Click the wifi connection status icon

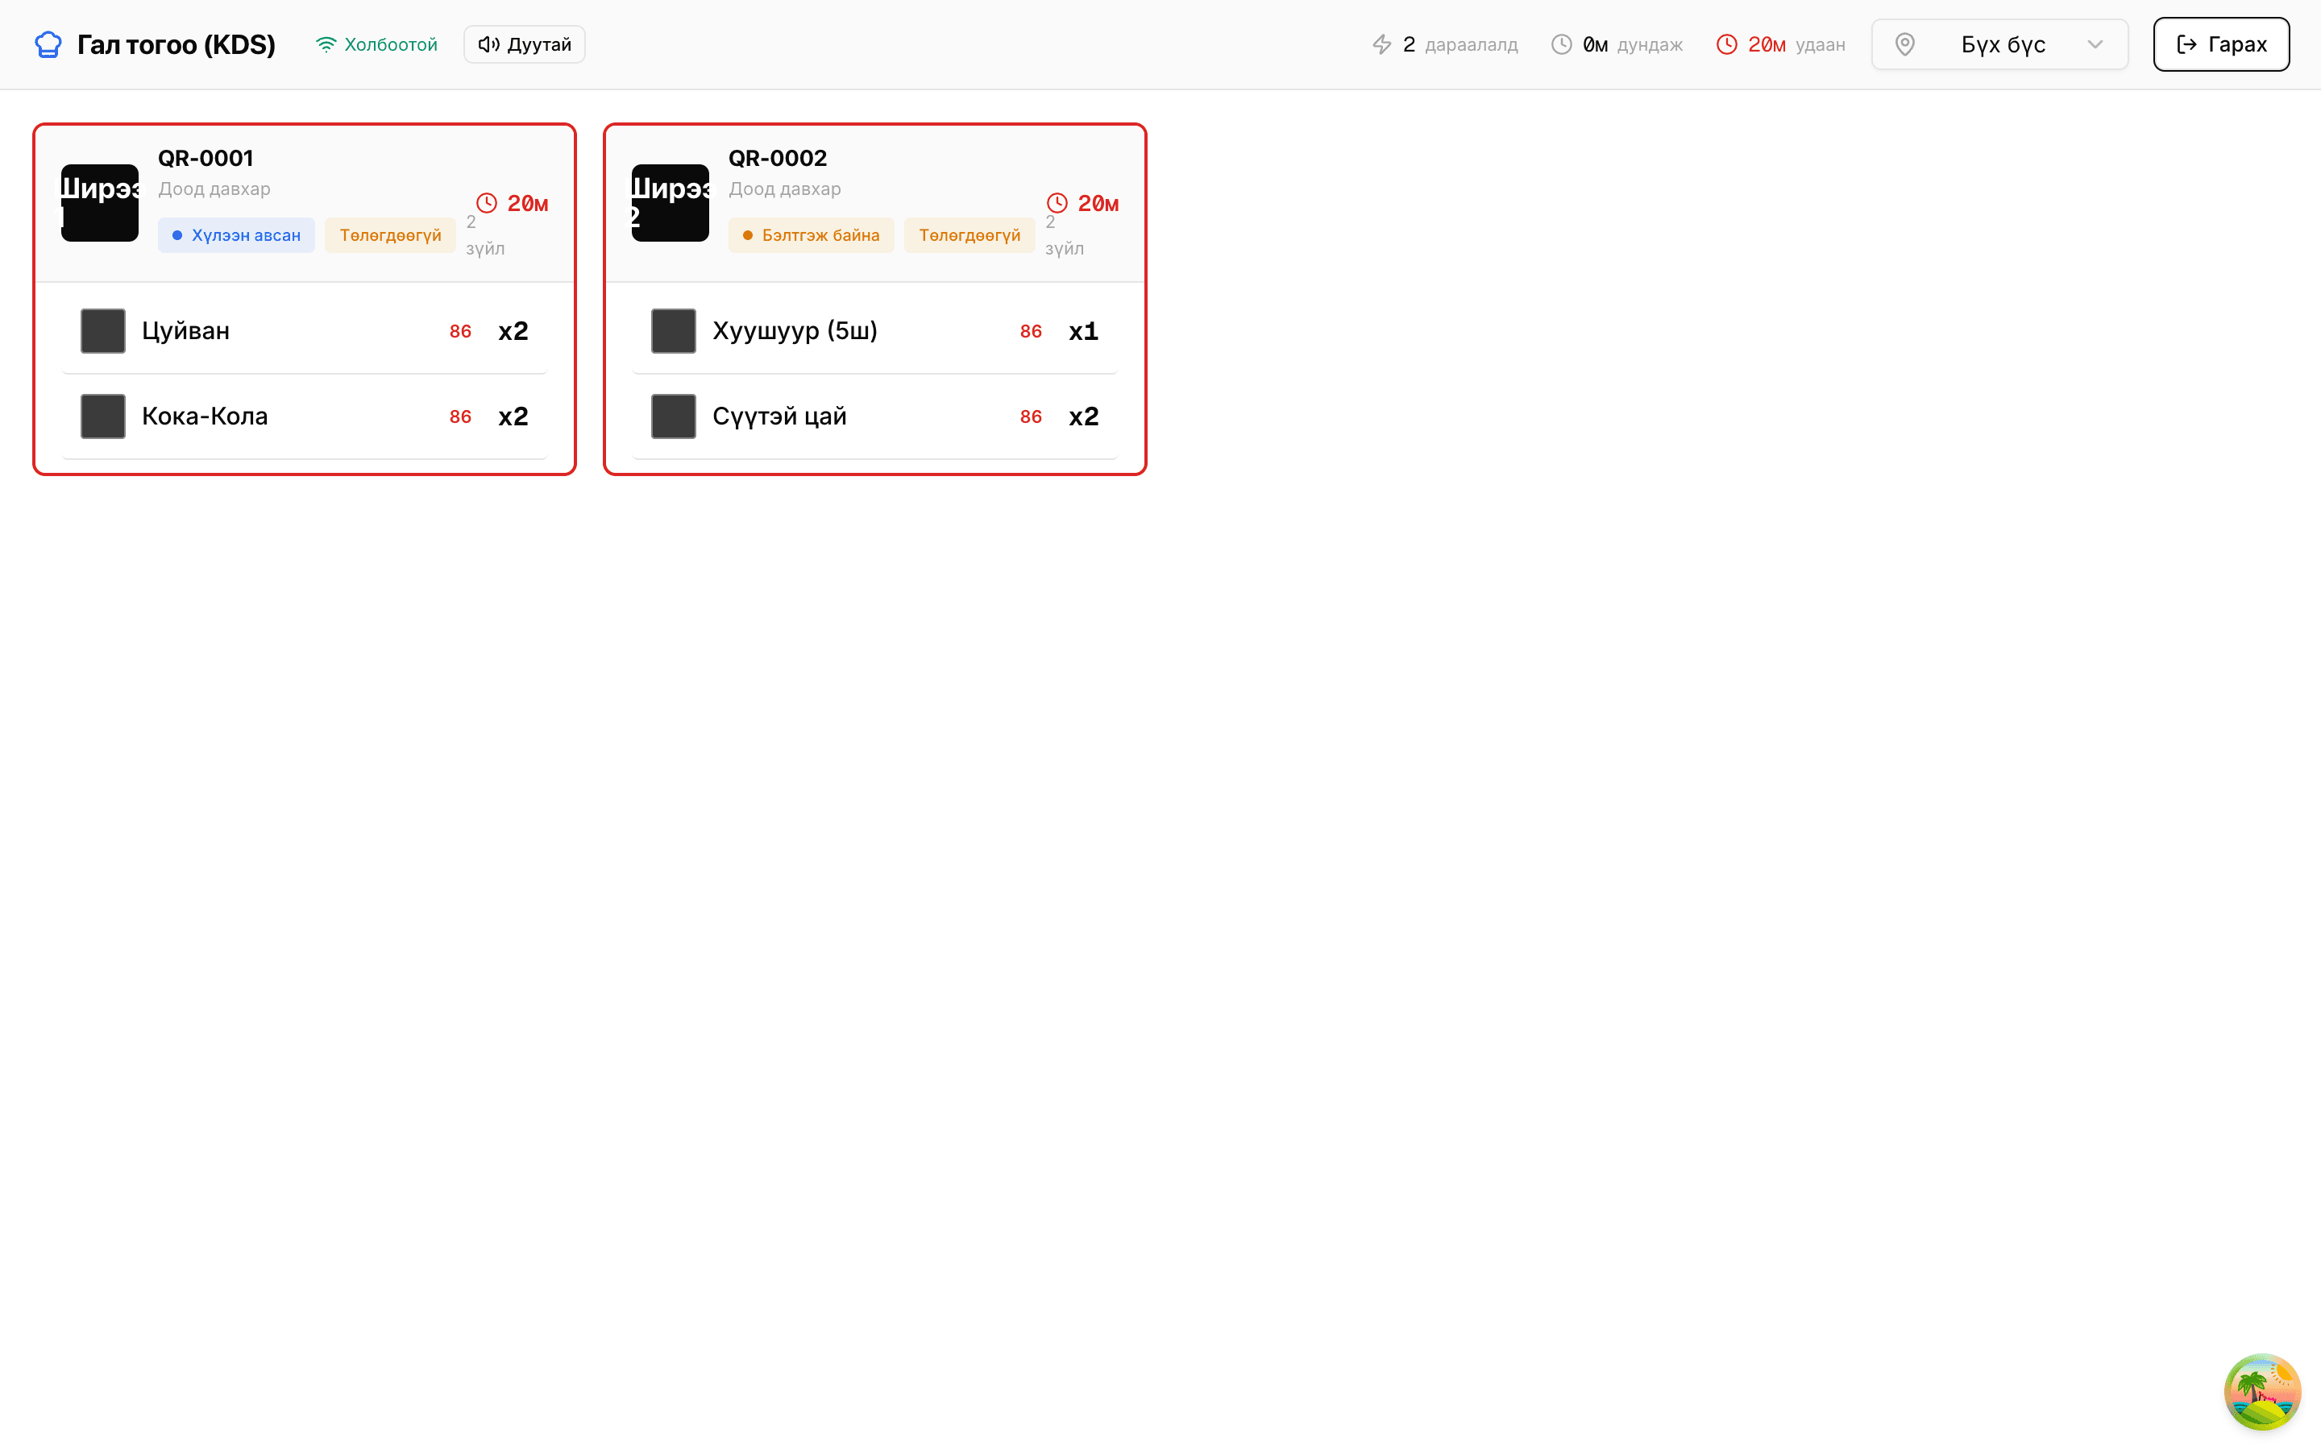point(326,44)
